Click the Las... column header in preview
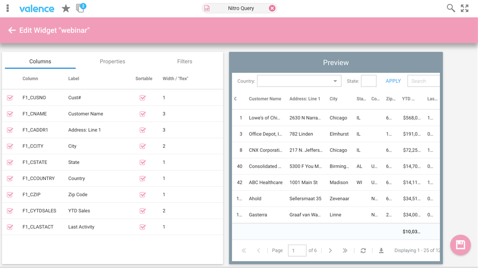Image resolution: width=478 pixels, height=268 pixels. pyautogui.click(x=432, y=99)
